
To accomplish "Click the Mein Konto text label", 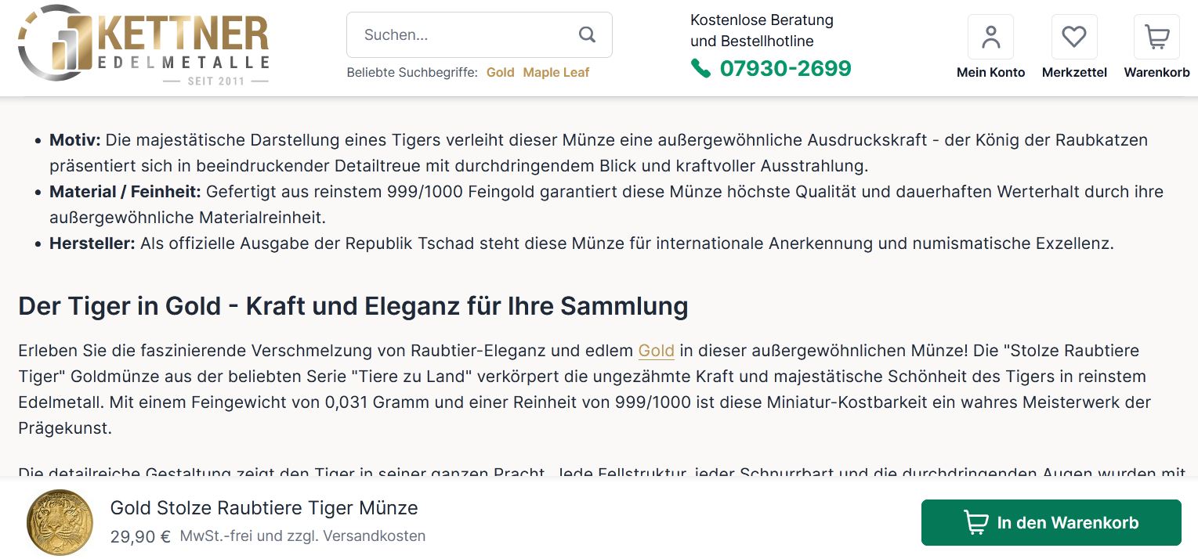I will [x=990, y=73].
